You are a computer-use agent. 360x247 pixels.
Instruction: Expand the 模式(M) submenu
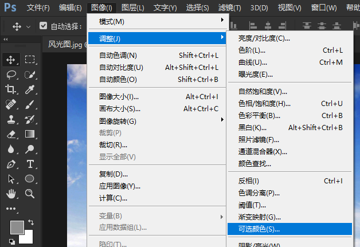click(157, 22)
